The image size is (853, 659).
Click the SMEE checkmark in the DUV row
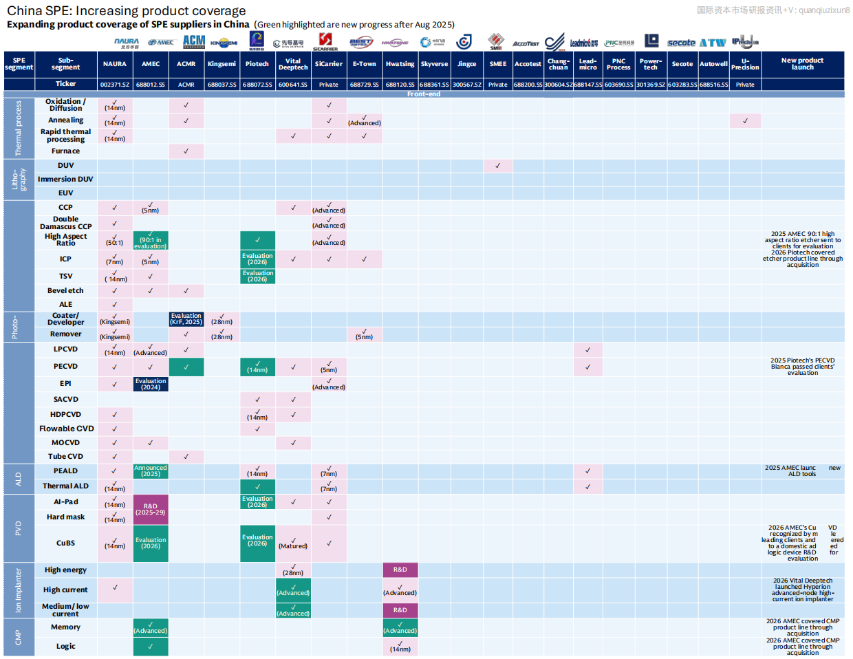(x=497, y=166)
